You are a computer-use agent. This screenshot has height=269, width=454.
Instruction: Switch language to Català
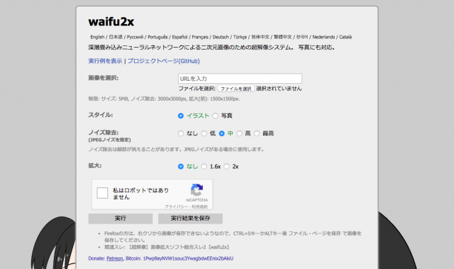(x=345, y=37)
